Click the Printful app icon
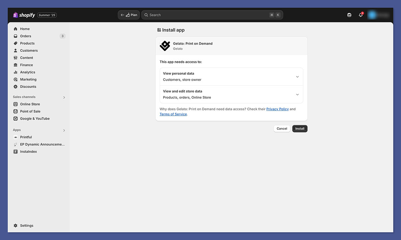Screen dimensions: 401x240 point(15,137)
